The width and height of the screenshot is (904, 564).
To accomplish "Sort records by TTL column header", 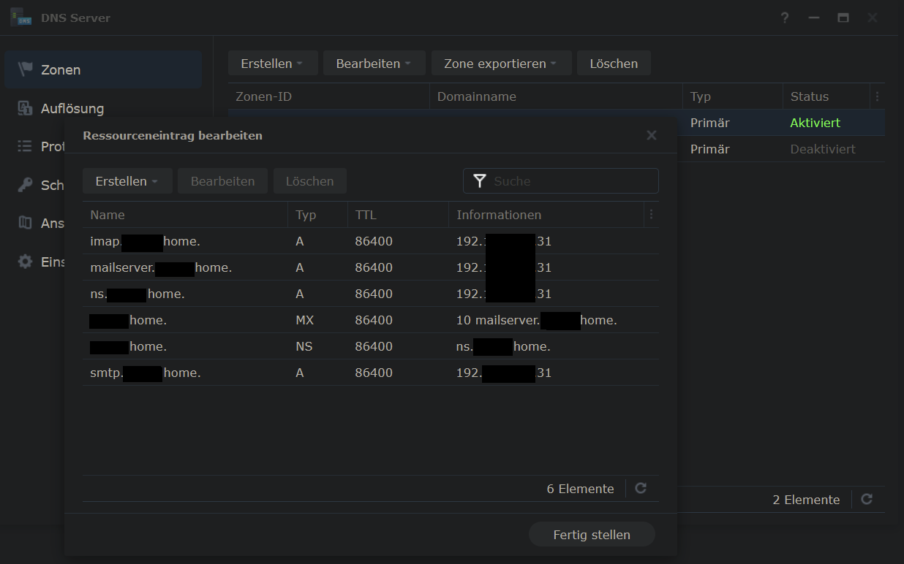I will pos(398,215).
